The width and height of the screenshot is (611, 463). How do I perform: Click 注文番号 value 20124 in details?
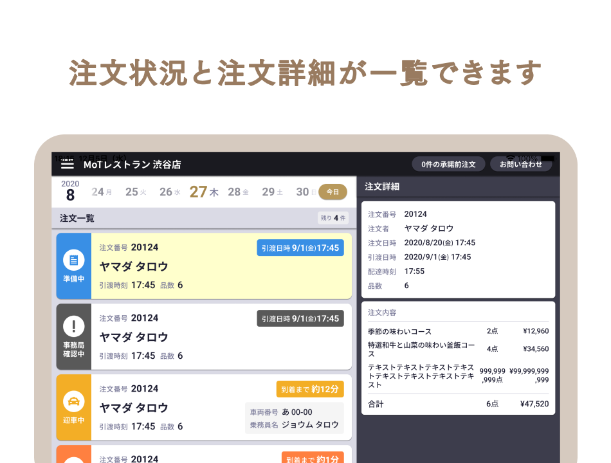(415, 214)
